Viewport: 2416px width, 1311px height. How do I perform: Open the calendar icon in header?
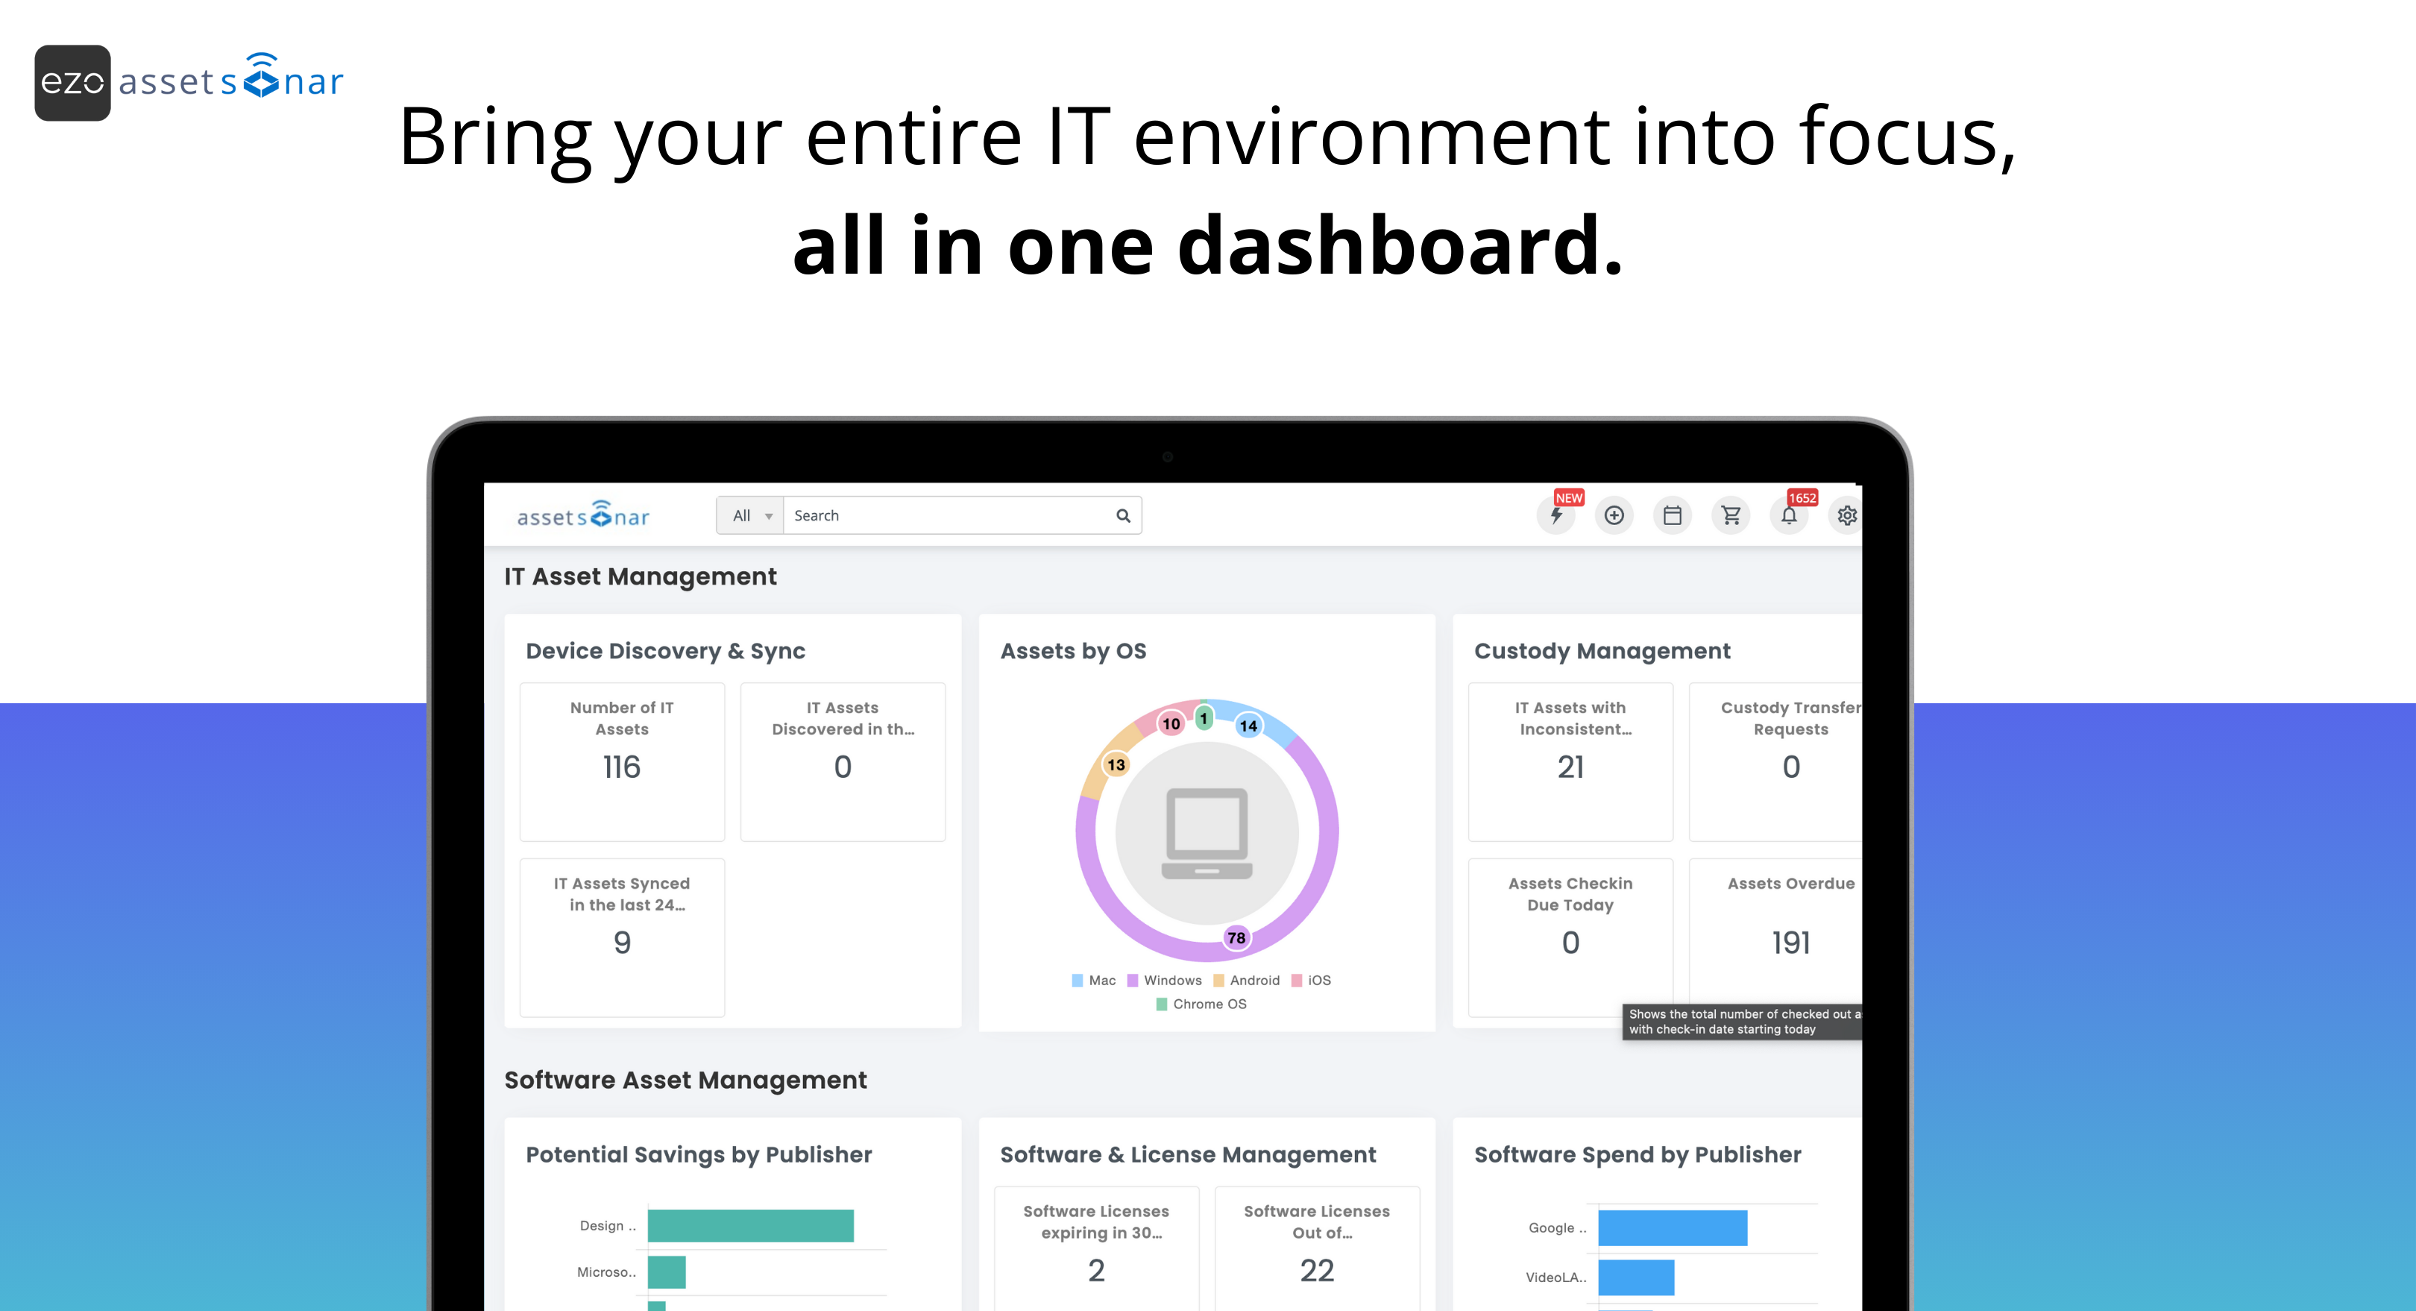pos(1673,516)
